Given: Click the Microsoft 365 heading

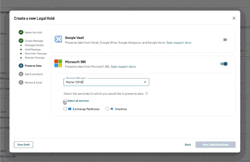Looking at the screenshot, I should coord(75,62).
